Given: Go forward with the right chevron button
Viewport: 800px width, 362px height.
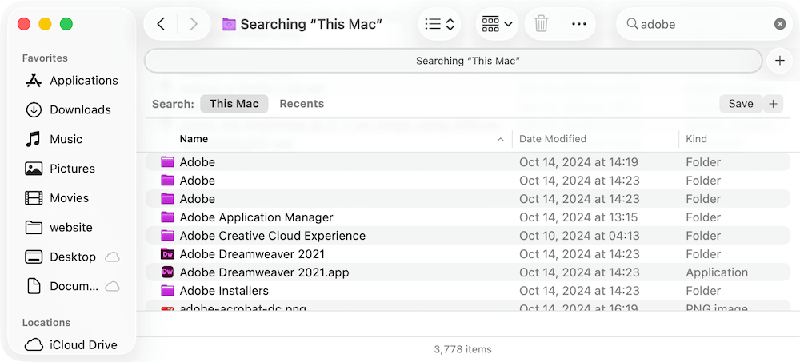Looking at the screenshot, I should pyautogui.click(x=194, y=24).
